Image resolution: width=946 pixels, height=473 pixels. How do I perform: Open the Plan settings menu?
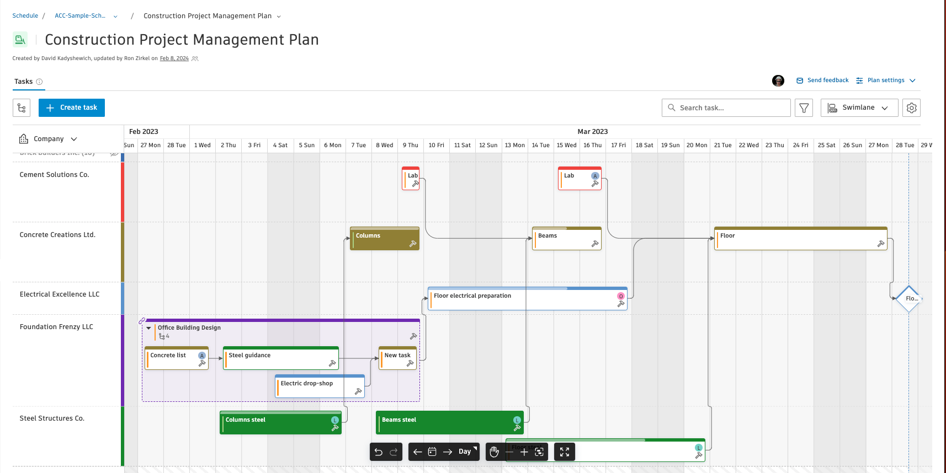tap(886, 80)
